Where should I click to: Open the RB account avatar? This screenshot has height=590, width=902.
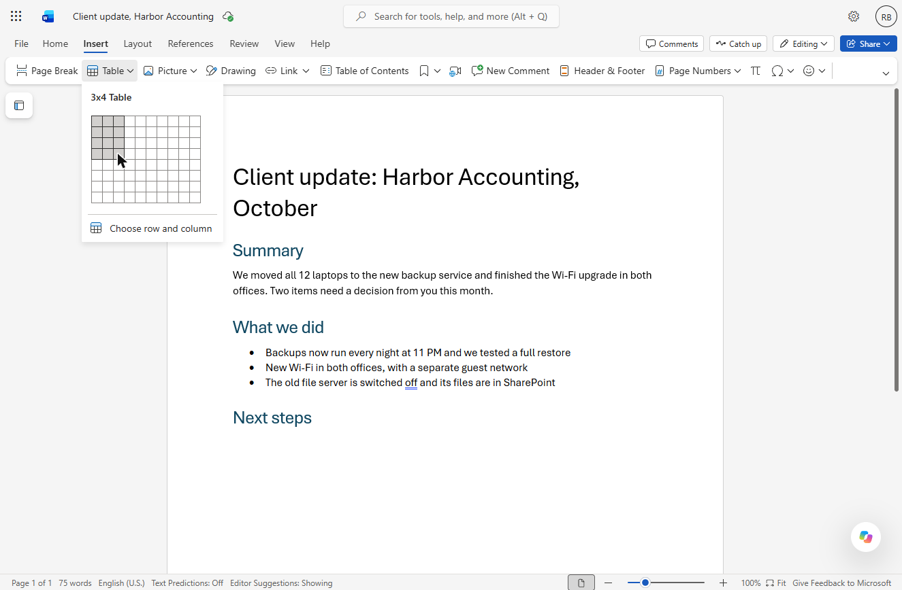pyautogui.click(x=886, y=17)
